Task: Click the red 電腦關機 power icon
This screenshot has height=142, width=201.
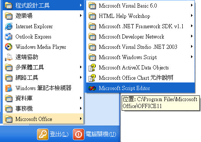Action: pos(79,134)
